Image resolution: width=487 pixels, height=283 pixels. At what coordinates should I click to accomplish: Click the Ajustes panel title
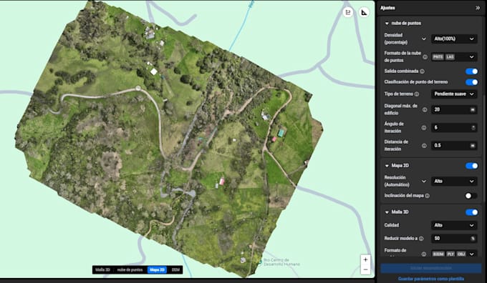[x=387, y=8]
